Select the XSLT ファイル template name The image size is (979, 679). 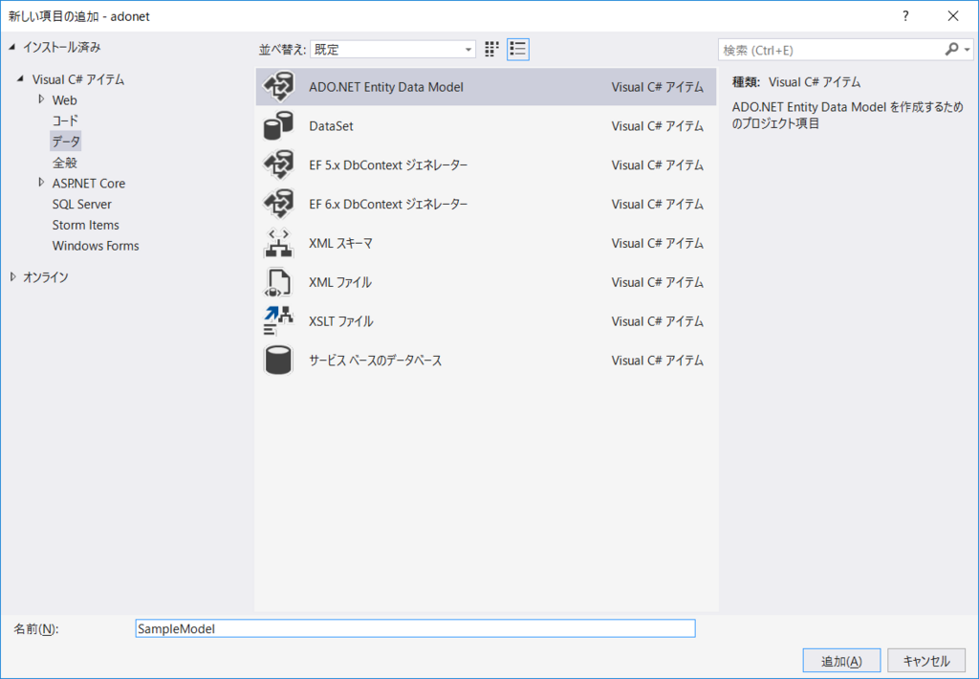(x=341, y=321)
